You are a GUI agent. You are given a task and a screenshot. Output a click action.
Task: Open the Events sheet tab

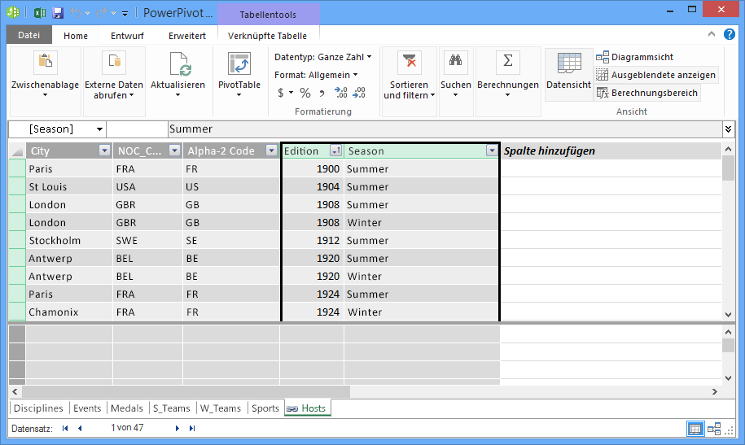coord(87,408)
